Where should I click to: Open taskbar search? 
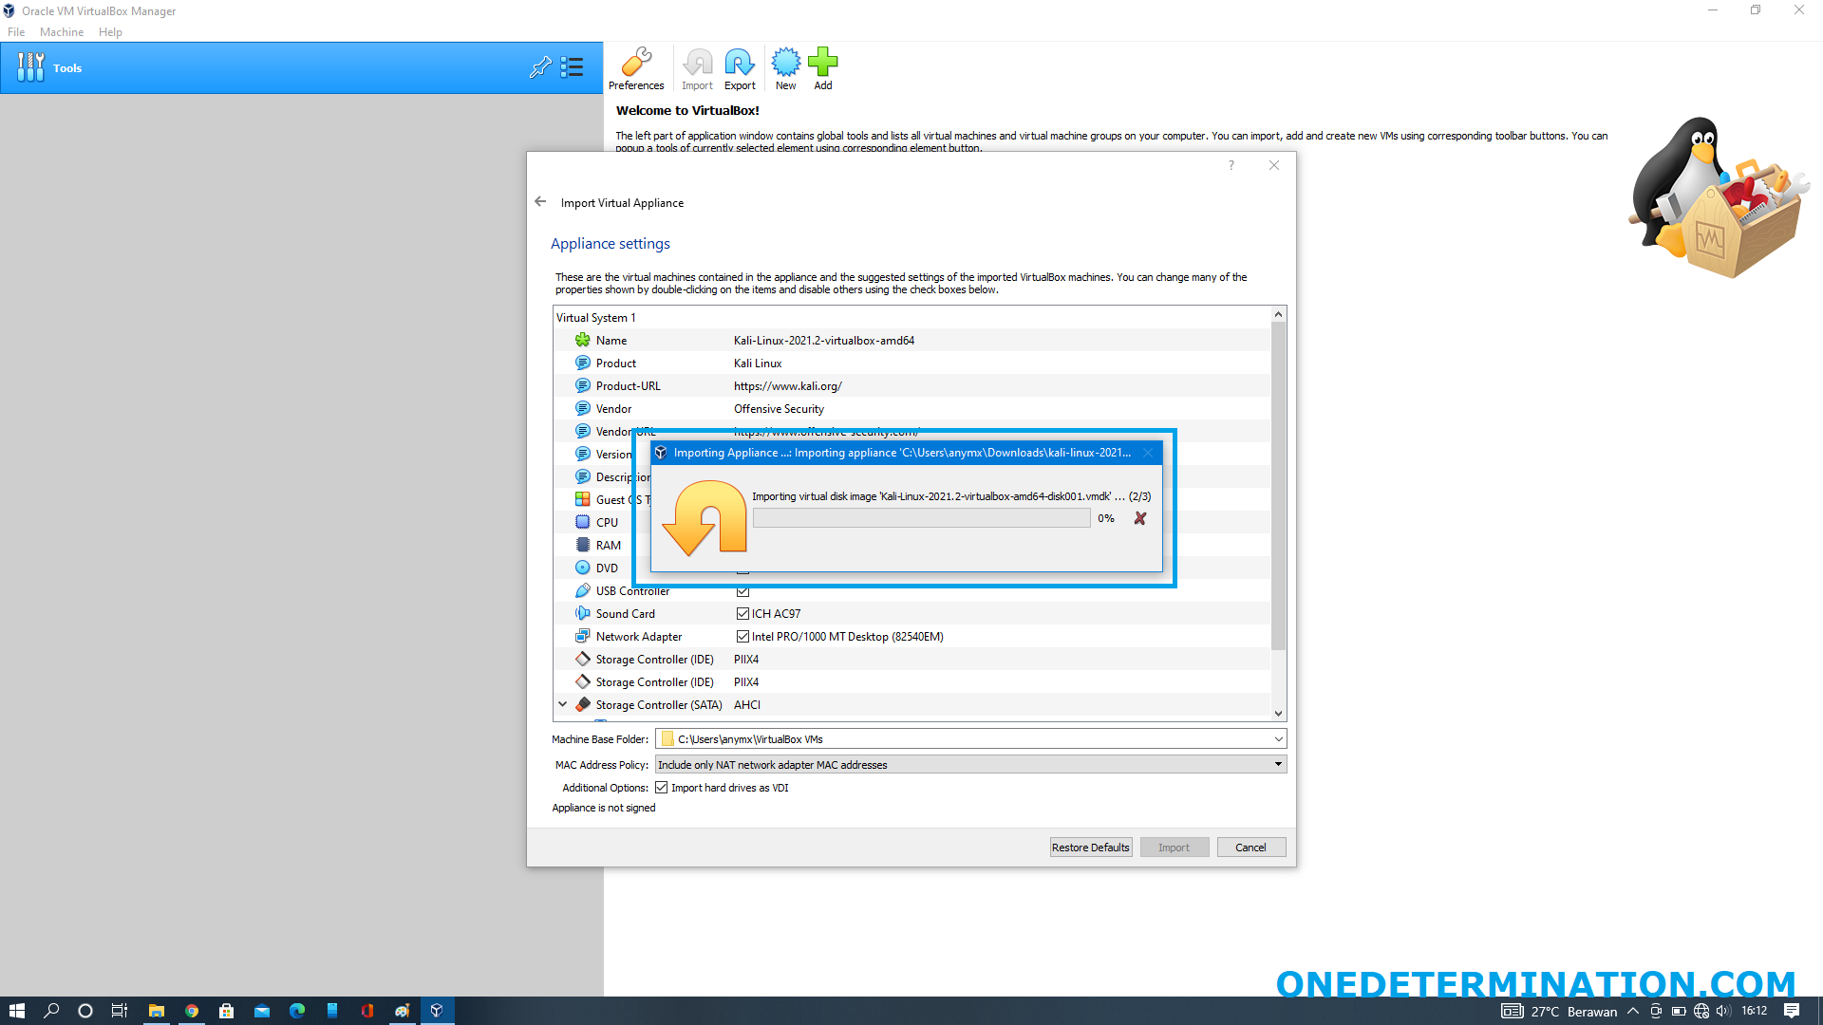coord(51,1011)
